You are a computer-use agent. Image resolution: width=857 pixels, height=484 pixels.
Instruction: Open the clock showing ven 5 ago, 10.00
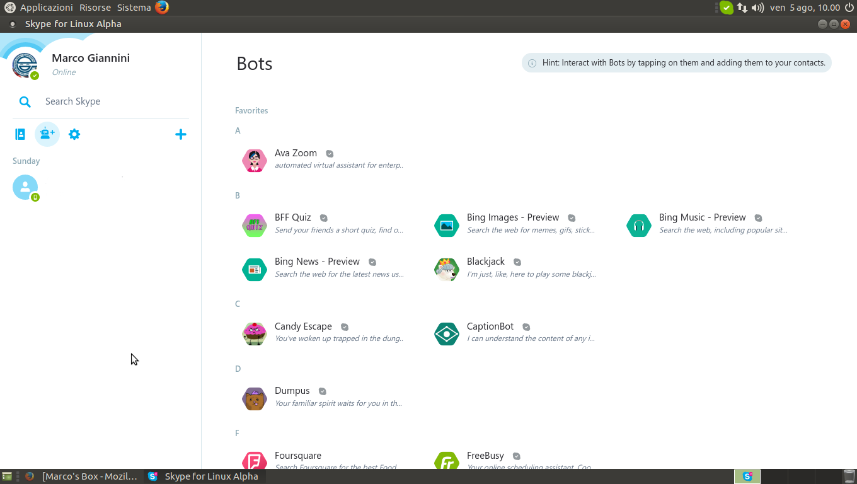click(x=805, y=8)
